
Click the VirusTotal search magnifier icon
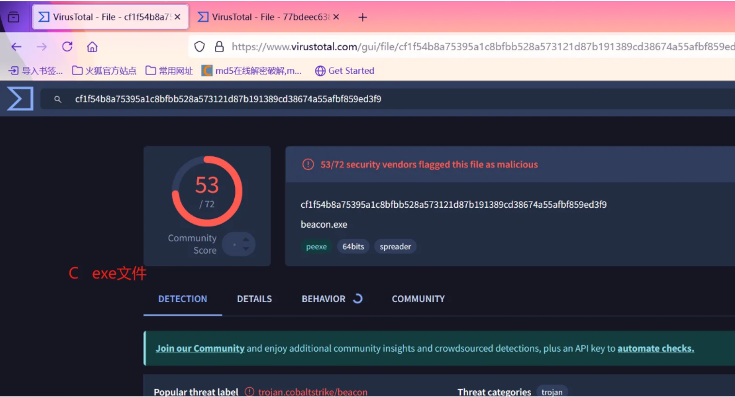(58, 99)
